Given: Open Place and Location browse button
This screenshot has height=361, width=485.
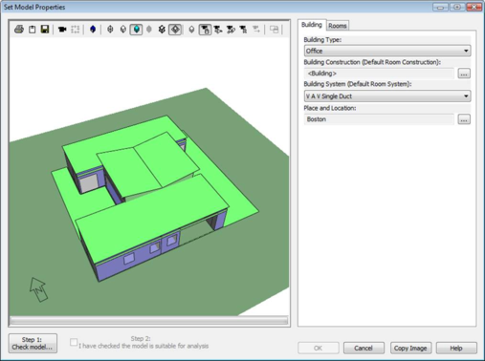Looking at the screenshot, I should click(x=464, y=119).
